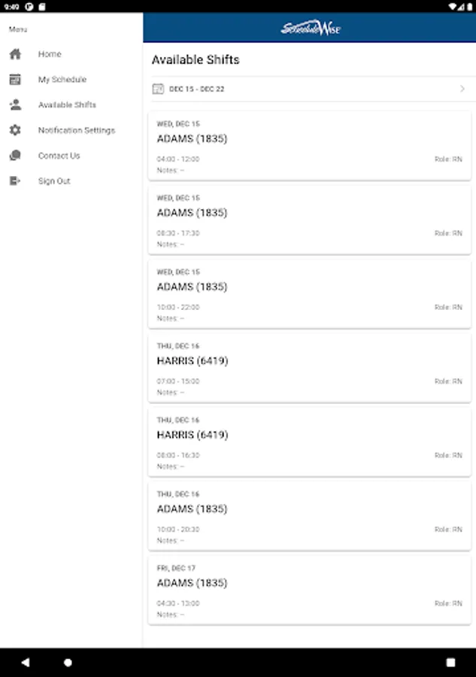Choose Contact Us from the menu

point(59,156)
